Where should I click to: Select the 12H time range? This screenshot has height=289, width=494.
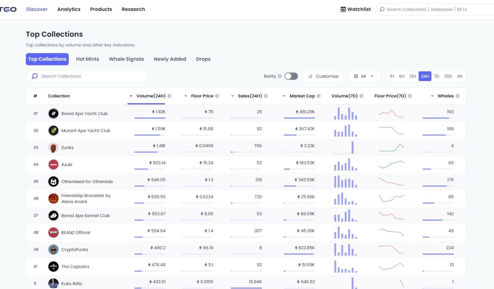point(413,76)
